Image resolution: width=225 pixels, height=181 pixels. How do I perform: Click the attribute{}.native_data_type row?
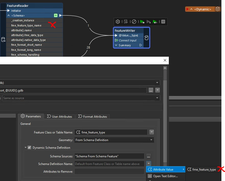(34, 40)
